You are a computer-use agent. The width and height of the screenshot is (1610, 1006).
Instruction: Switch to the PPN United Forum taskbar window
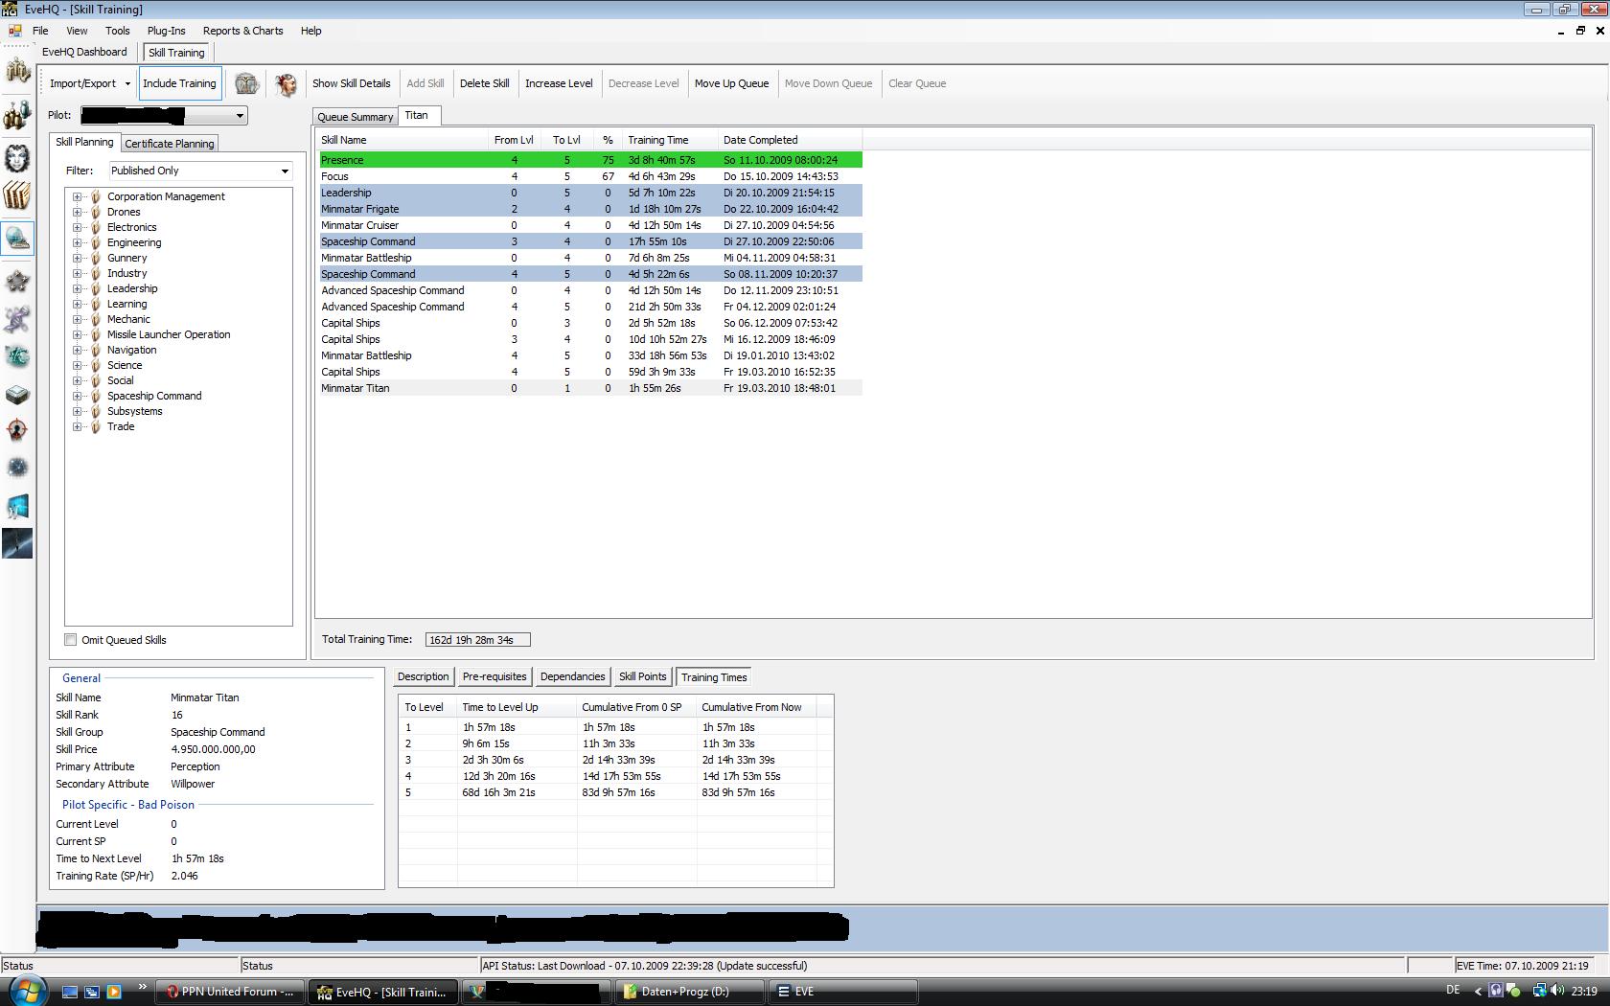[231, 992]
